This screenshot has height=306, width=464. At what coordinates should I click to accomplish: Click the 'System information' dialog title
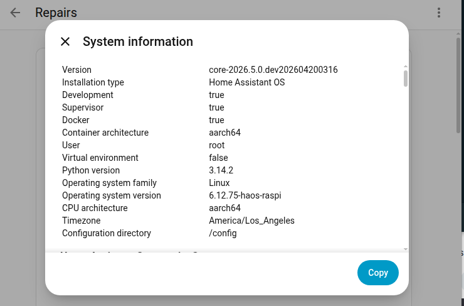[x=138, y=41]
